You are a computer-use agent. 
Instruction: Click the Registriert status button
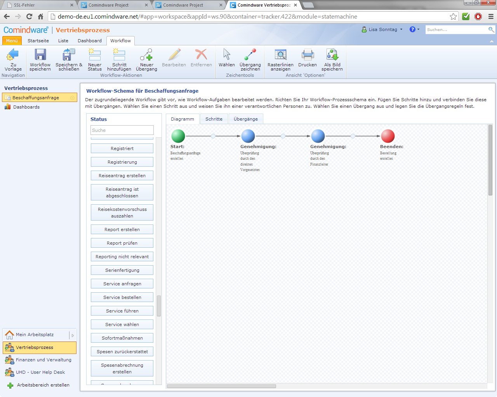click(122, 148)
